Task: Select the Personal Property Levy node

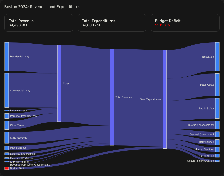Action: pos(6,116)
